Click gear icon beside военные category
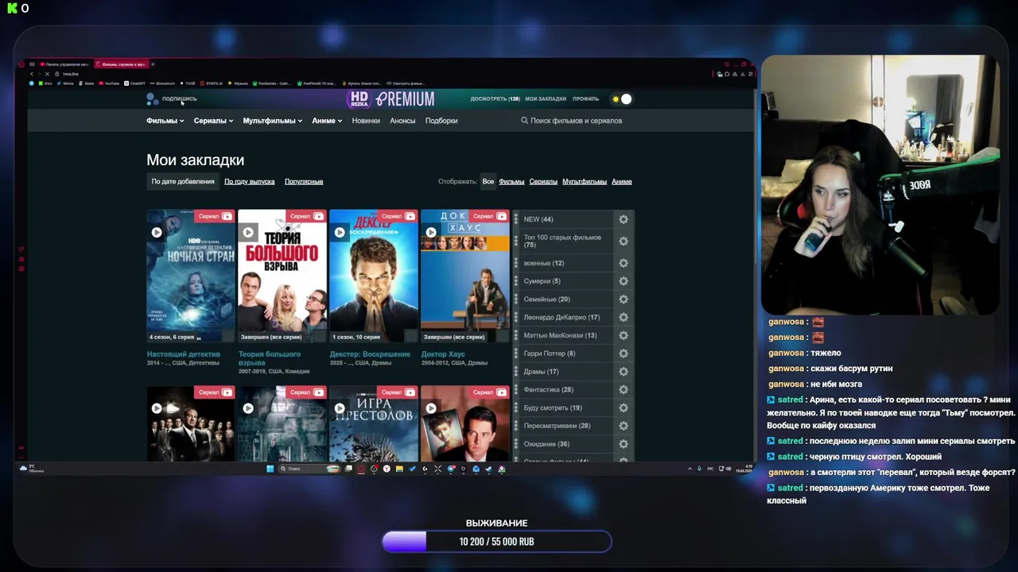The height and width of the screenshot is (572, 1018). click(624, 263)
